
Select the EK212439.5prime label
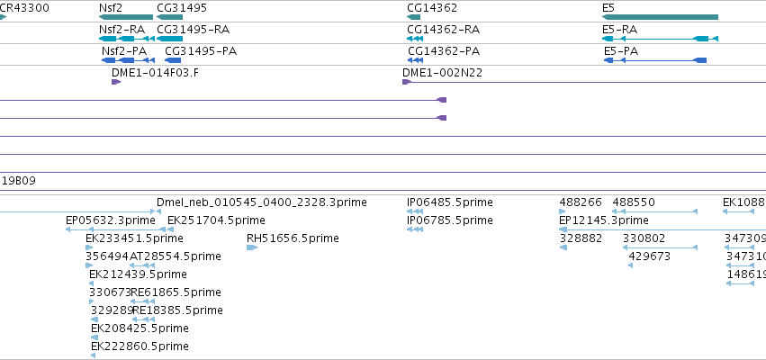pos(138,274)
